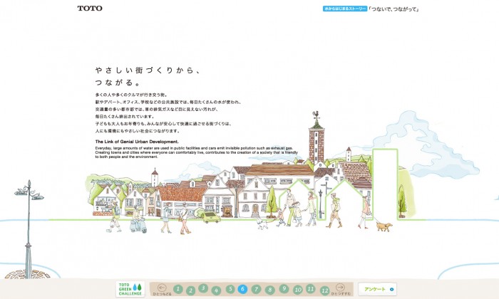Select page 4 in the pager
Image resolution: width=499 pixels, height=299 pixels.
click(x=217, y=290)
